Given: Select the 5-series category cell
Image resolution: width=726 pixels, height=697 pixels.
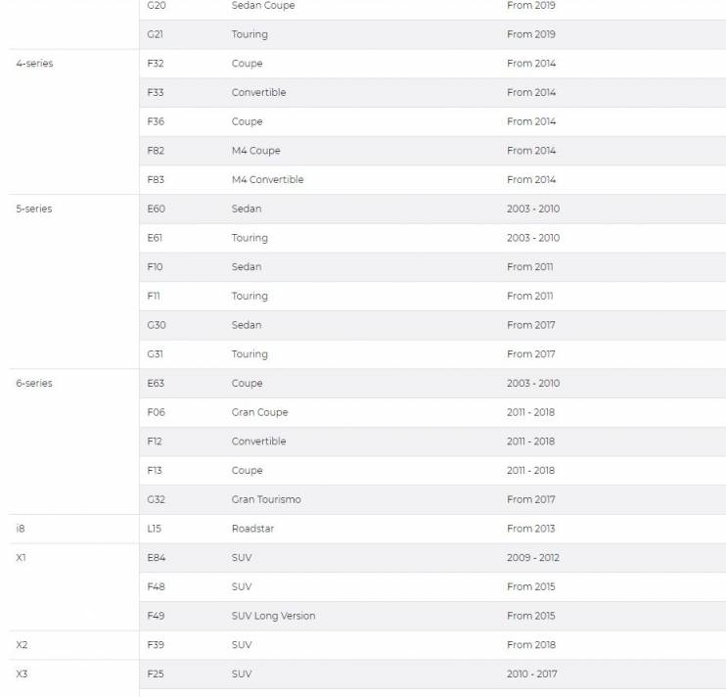Looking at the screenshot, I should [x=34, y=209].
